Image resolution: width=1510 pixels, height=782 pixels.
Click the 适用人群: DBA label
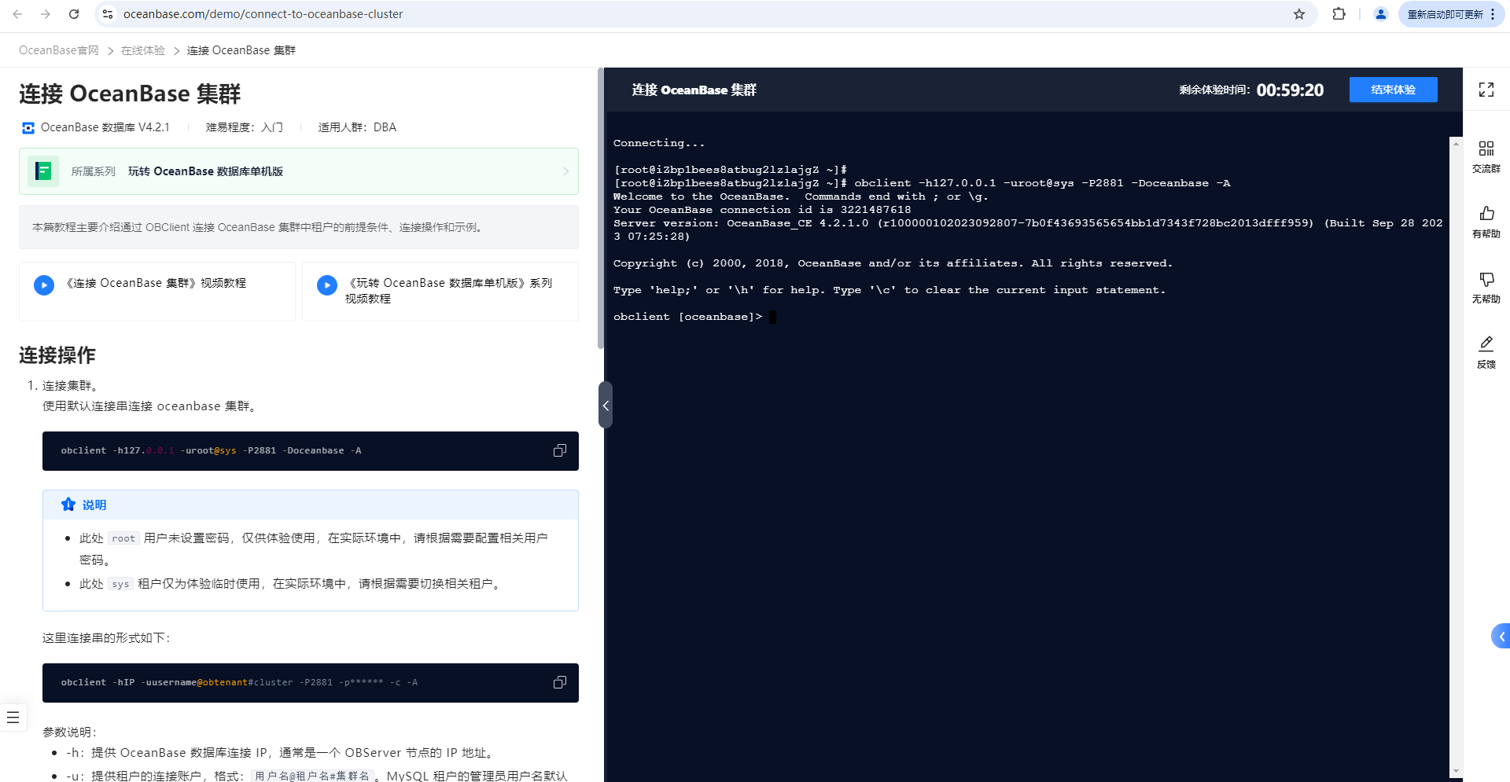point(357,127)
